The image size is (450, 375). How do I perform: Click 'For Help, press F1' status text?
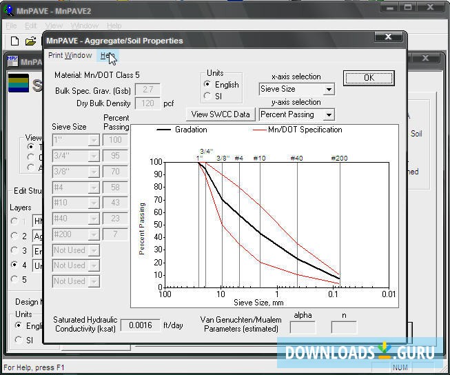[x=34, y=367]
